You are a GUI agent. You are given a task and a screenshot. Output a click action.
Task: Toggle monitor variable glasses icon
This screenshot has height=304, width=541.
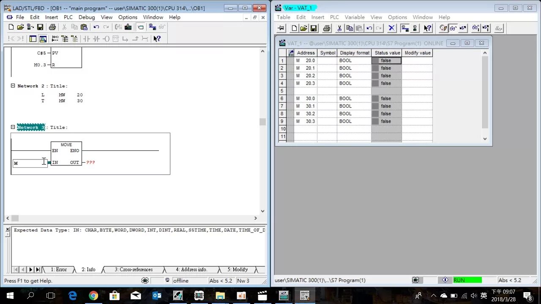pyautogui.click(x=453, y=28)
